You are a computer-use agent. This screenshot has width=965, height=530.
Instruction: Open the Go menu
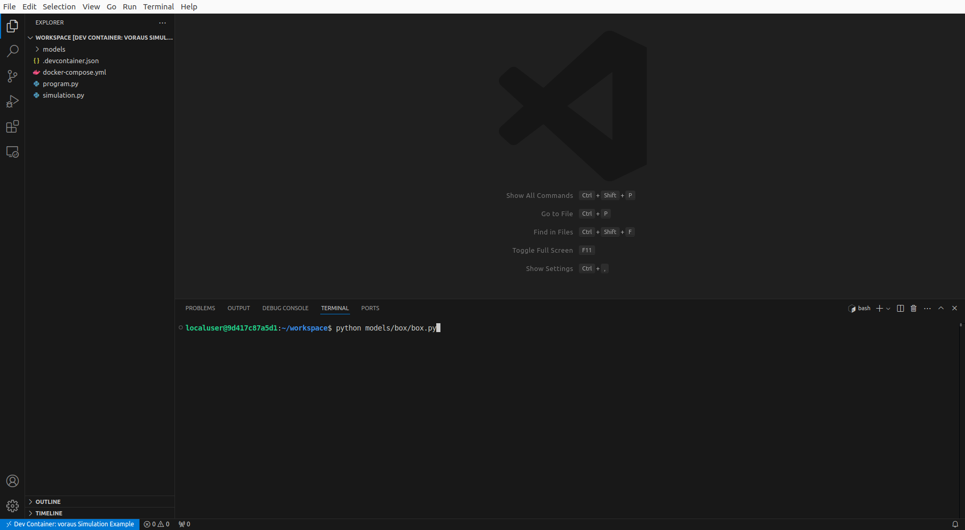(x=111, y=7)
